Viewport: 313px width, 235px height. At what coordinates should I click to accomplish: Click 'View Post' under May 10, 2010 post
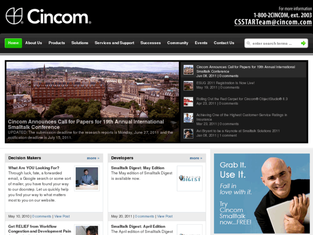point(62,216)
